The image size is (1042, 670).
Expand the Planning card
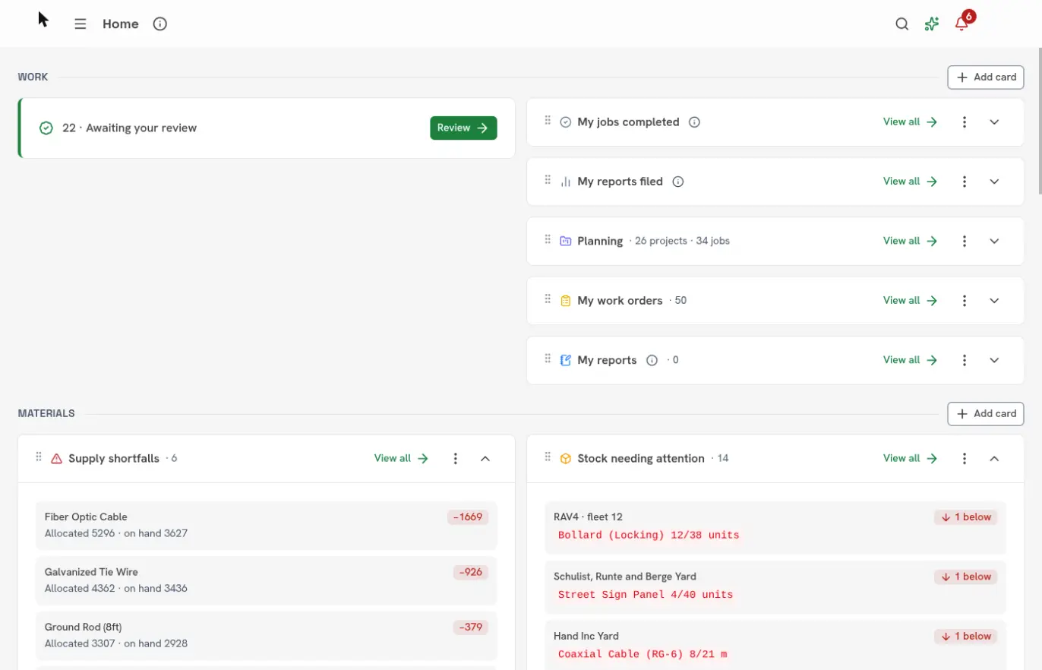[x=995, y=241]
